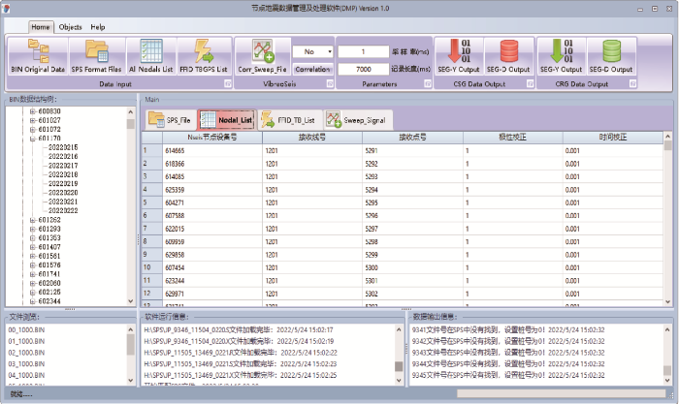Select tree item 20220218
Screen dimensions: 679x404
(62, 174)
